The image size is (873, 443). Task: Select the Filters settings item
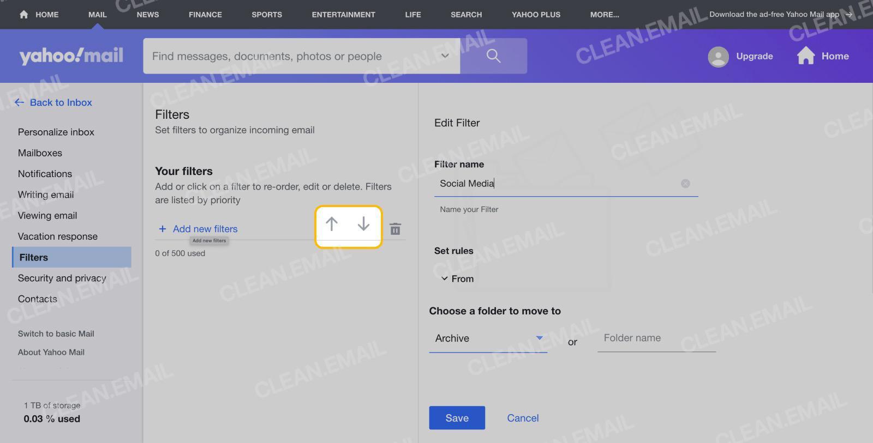pyautogui.click(x=71, y=257)
